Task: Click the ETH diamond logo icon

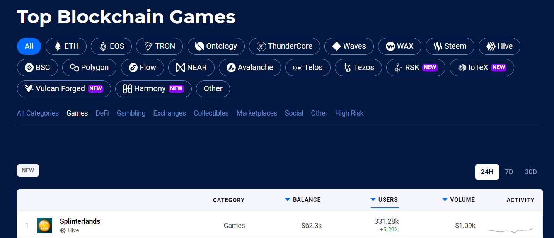Action: pos(58,46)
